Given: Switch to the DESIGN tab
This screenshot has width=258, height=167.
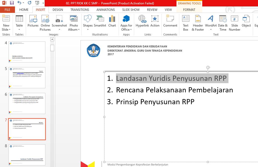Looking at the screenshot, I should (58, 10).
